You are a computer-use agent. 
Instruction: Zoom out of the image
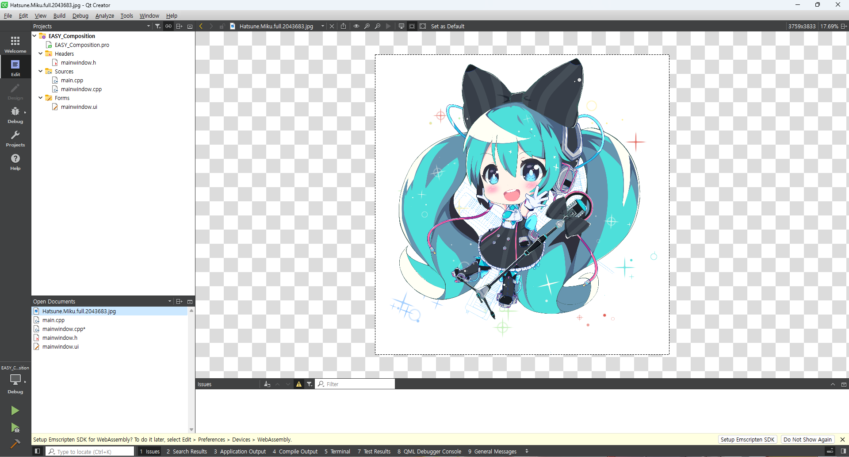378,26
